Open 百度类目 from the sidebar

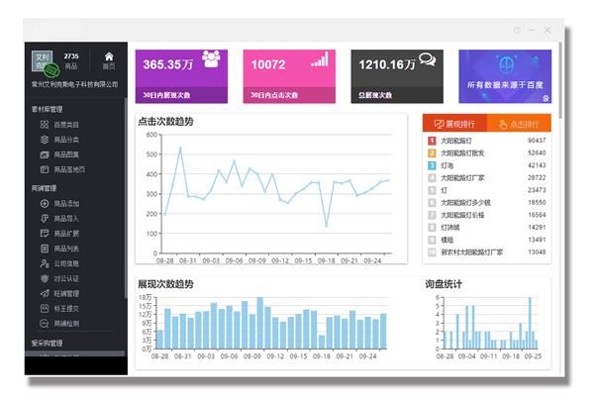click(x=65, y=125)
